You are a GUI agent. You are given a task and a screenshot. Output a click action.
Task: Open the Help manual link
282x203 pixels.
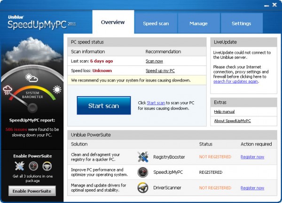click(224, 112)
